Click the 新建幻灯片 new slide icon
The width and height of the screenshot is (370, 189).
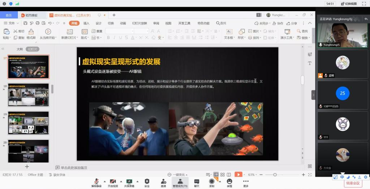[70, 31]
